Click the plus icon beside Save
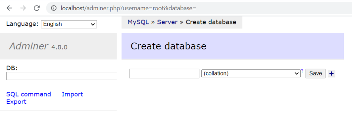Viewport: 352px width, 127px height. [331, 73]
